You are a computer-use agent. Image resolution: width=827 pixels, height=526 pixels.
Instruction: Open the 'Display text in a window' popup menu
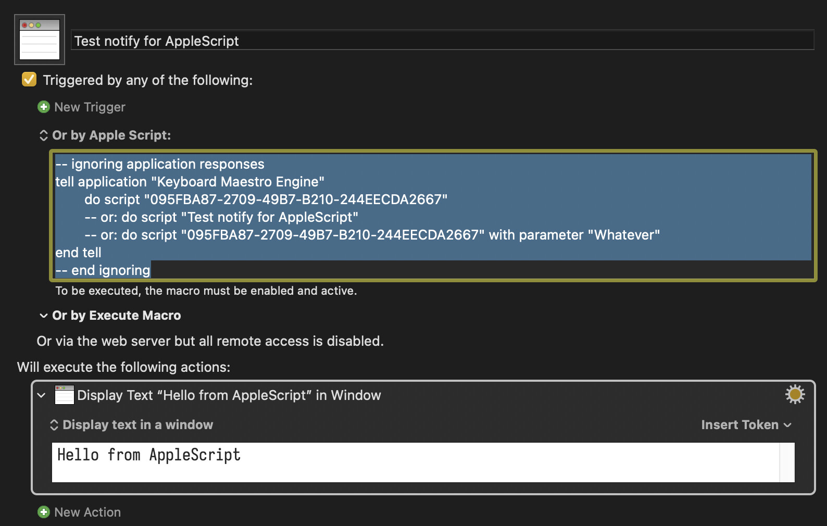[54, 425]
